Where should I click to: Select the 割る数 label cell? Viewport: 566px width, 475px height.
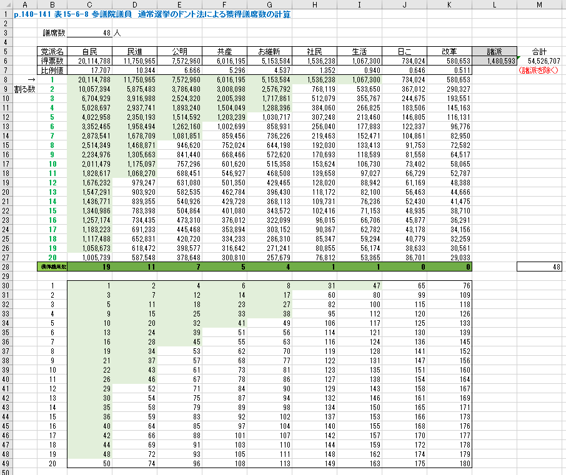pos(25,89)
